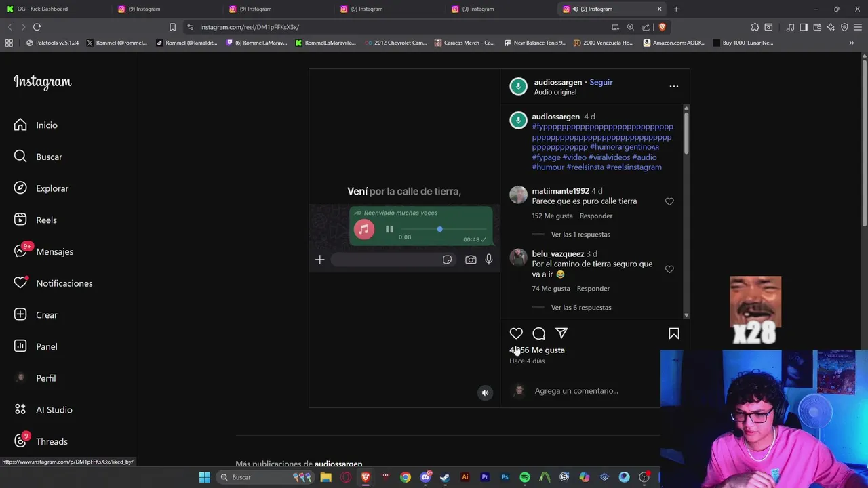Open the playlist music-note icon in toolbar
Image resolution: width=868 pixels, height=488 pixels.
pos(790,27)
